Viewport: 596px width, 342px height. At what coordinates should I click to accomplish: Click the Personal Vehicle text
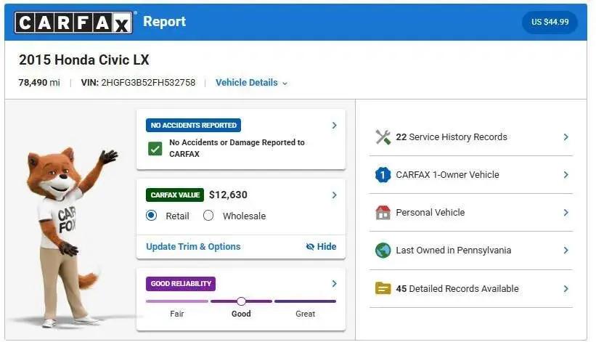430,213
